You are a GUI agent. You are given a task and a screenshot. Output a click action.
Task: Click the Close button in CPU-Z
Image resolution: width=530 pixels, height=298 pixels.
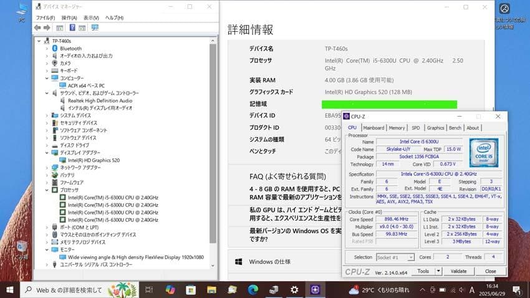pyautogui.click(x=491, y=271)
